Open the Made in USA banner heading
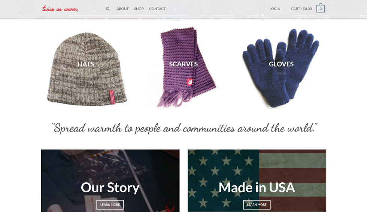 [x=257, y=188]
